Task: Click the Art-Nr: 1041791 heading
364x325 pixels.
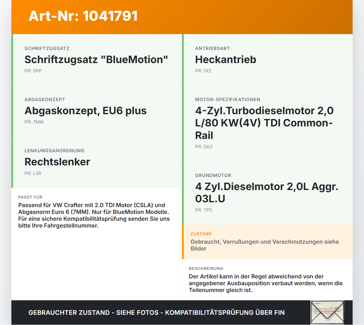Action: click(83, 16)
